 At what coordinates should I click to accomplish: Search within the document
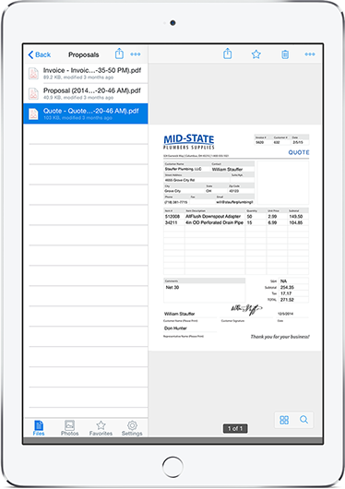point(303,420)
